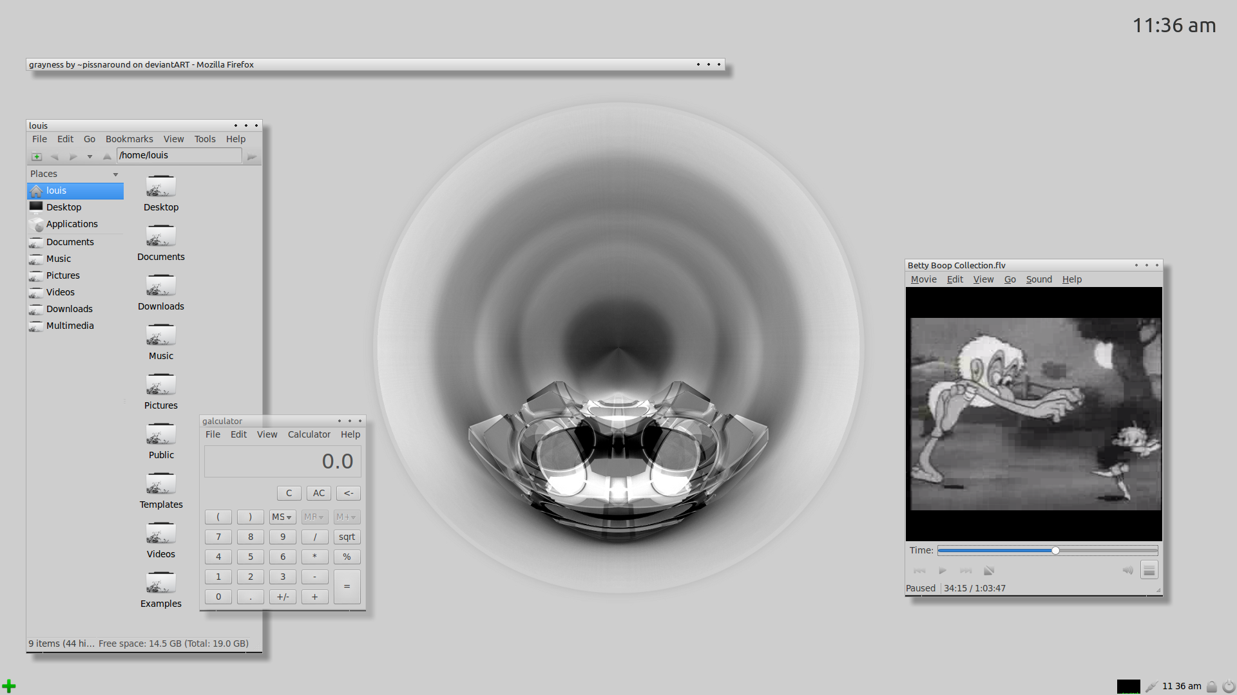Open the Sound menu in movie player
Viewport: 1237px width, 695px height.
pyautogui.click(x=1039, y=279)
